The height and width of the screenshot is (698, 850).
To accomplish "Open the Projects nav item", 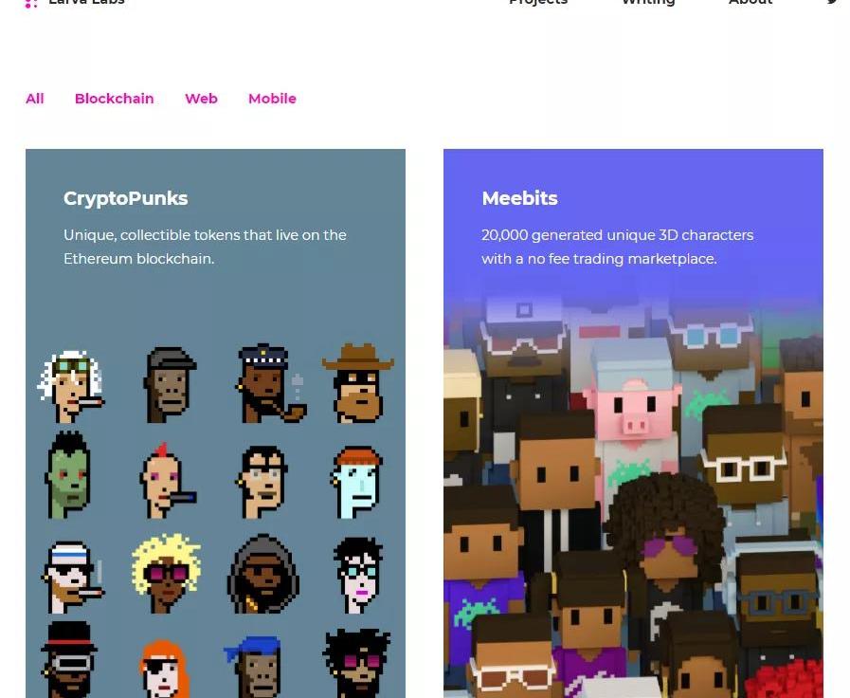I will (x=538, y=2).
